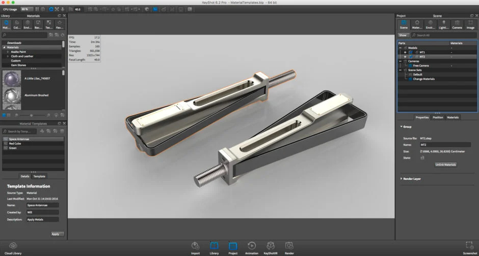Enable the Change Materials scene set checkbox
Image resolution: width=479 pixels, height=256 pixels.
click(409, 79)
